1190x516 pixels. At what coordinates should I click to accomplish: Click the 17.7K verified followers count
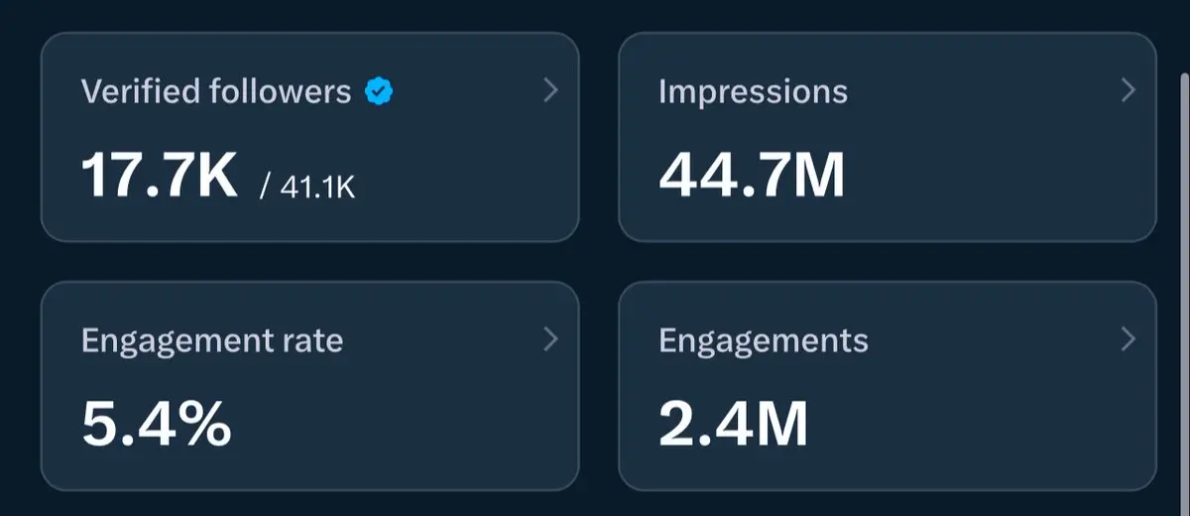[159, 176]
